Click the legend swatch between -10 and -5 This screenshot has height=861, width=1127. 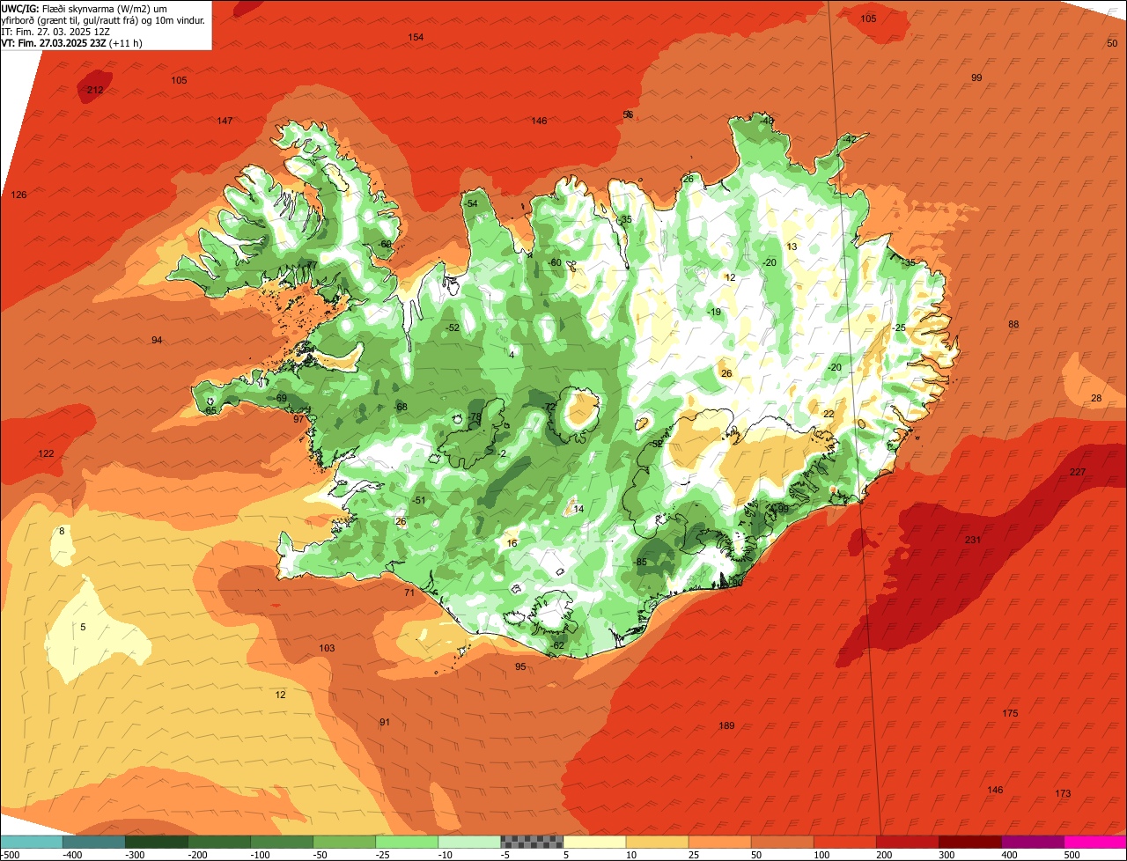coord(469,842)
